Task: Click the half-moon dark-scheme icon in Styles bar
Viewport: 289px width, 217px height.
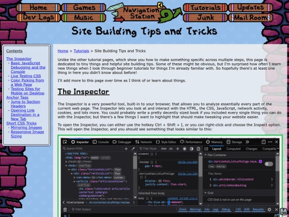Action: [192, 149]
